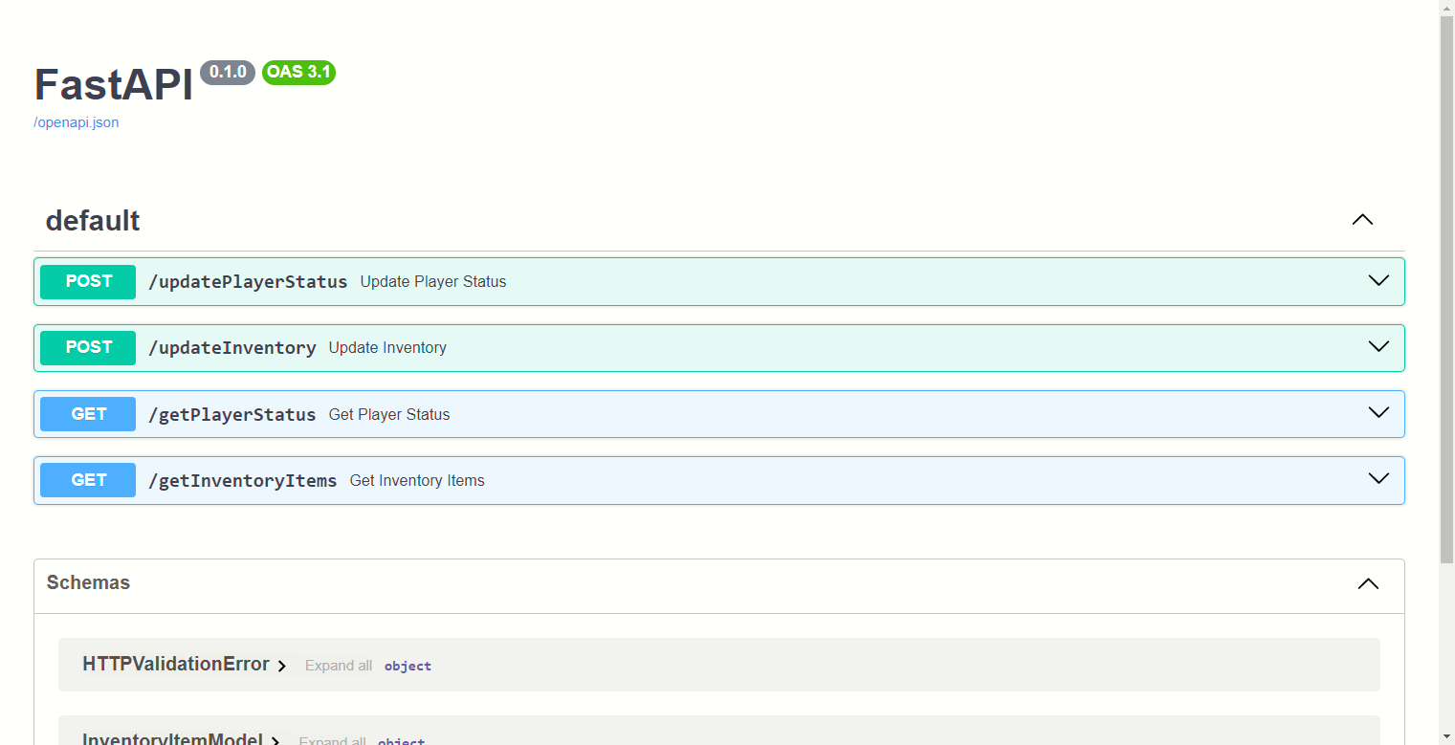The image size is (1455, 745).
Task: Expand the HTTPValidationError schema arrow
Action: (x=281, y=666)
